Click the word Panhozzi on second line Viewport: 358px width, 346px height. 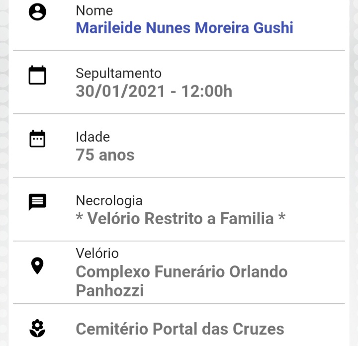[x=110, y=290]
